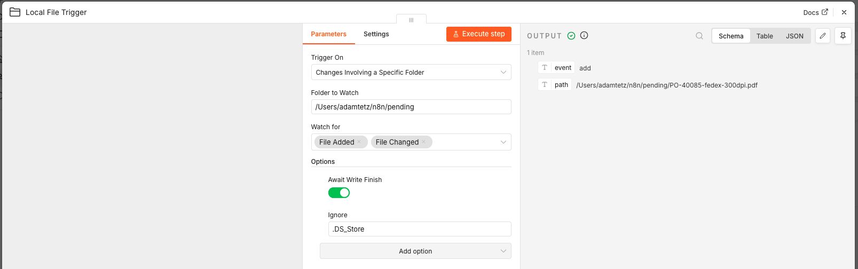Viewport: 858px width, 269px height.
Task: Open the Add option dropdown
Action: [415, 251]
